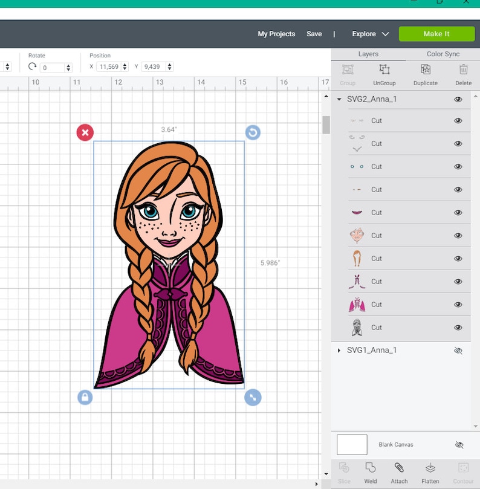This screenshot has width=480, height=489.
Task: Open My Projects
Action: (x=276, y=34)
